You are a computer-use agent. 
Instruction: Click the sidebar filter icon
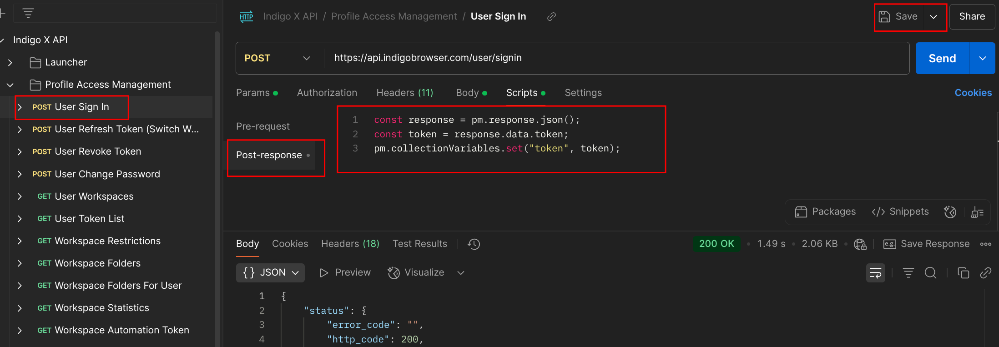pyautogui.click(x=28, y=13)
